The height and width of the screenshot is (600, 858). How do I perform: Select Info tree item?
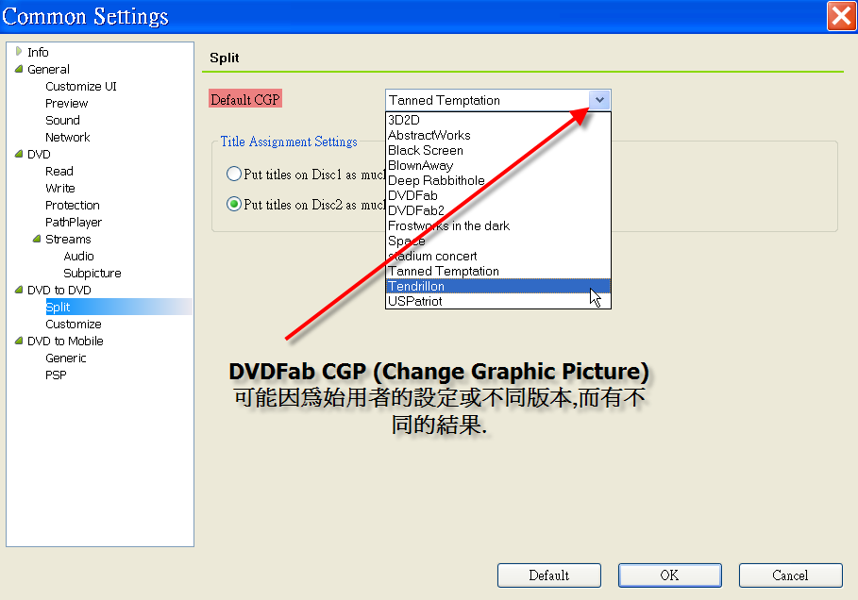pos(38,52)
